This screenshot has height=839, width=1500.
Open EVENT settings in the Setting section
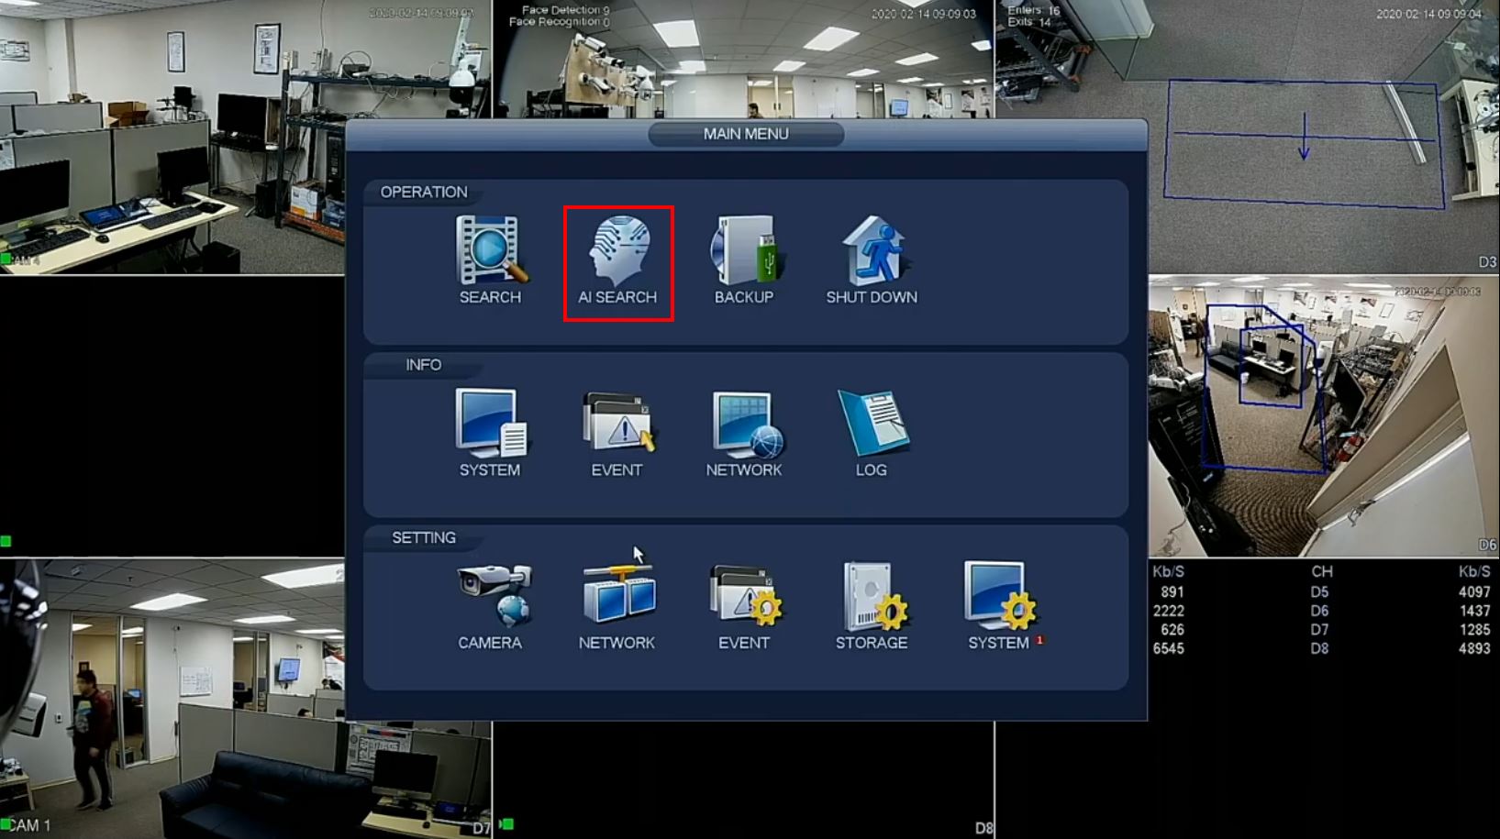pyautogui.click(x=744, y=606)
